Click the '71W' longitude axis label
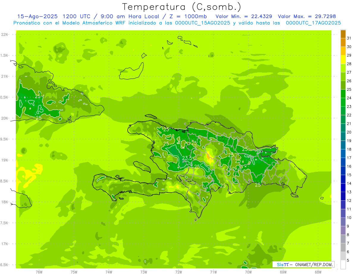Viewport: 357px width, 276px height. click(x=213, y=272)
